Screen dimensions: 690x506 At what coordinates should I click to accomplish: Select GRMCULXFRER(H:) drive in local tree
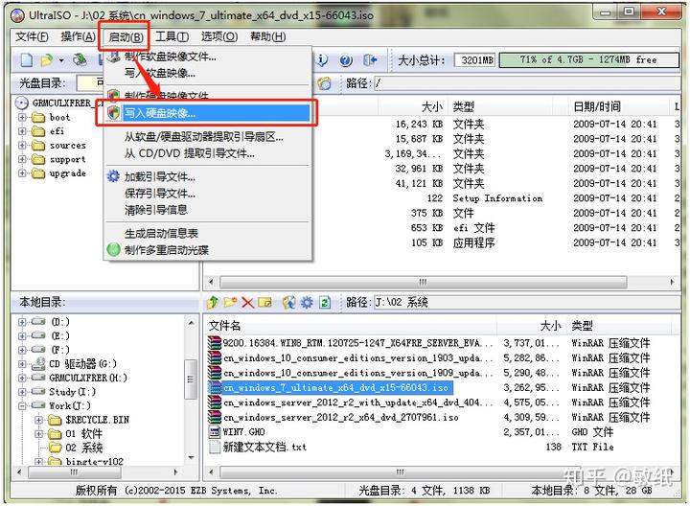(88, 378)
